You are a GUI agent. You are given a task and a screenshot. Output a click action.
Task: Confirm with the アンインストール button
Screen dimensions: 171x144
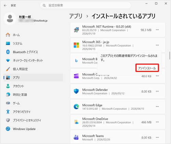pyautogui.click(x=147, y=68)
